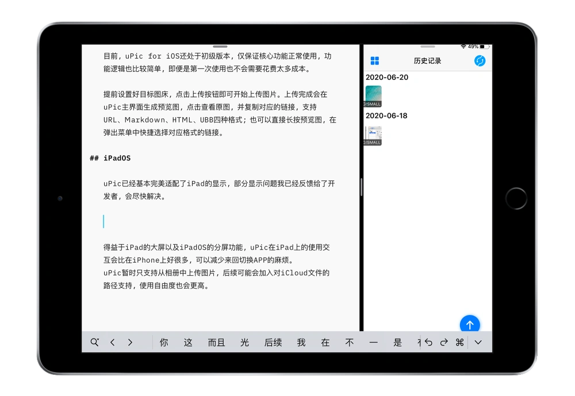
Task: Click the paragraph starting 目前，uPic for iOS
Action: point(217,62)
